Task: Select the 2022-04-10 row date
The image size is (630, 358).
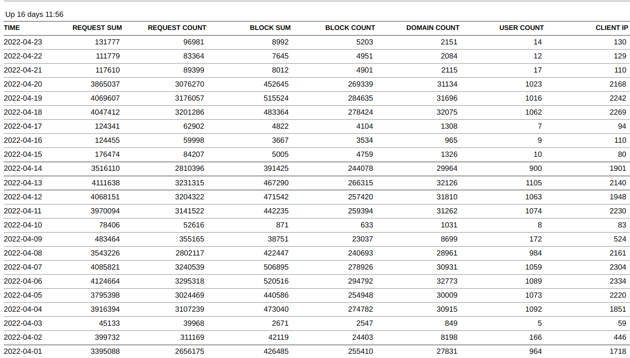Action: point(23,225)
